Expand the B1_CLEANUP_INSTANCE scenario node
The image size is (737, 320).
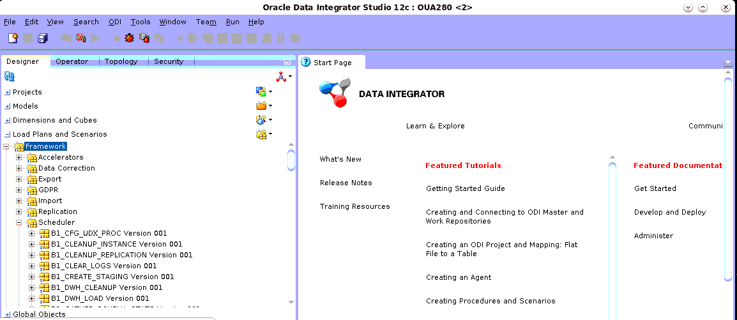point(31,245)
